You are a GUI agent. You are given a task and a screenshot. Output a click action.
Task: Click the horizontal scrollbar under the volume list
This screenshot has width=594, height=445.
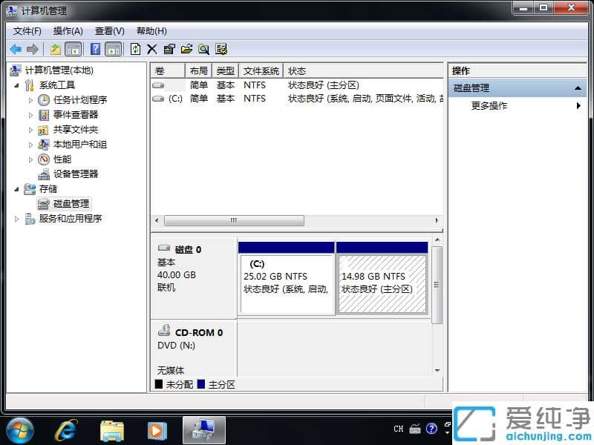[x=233, y=220]
